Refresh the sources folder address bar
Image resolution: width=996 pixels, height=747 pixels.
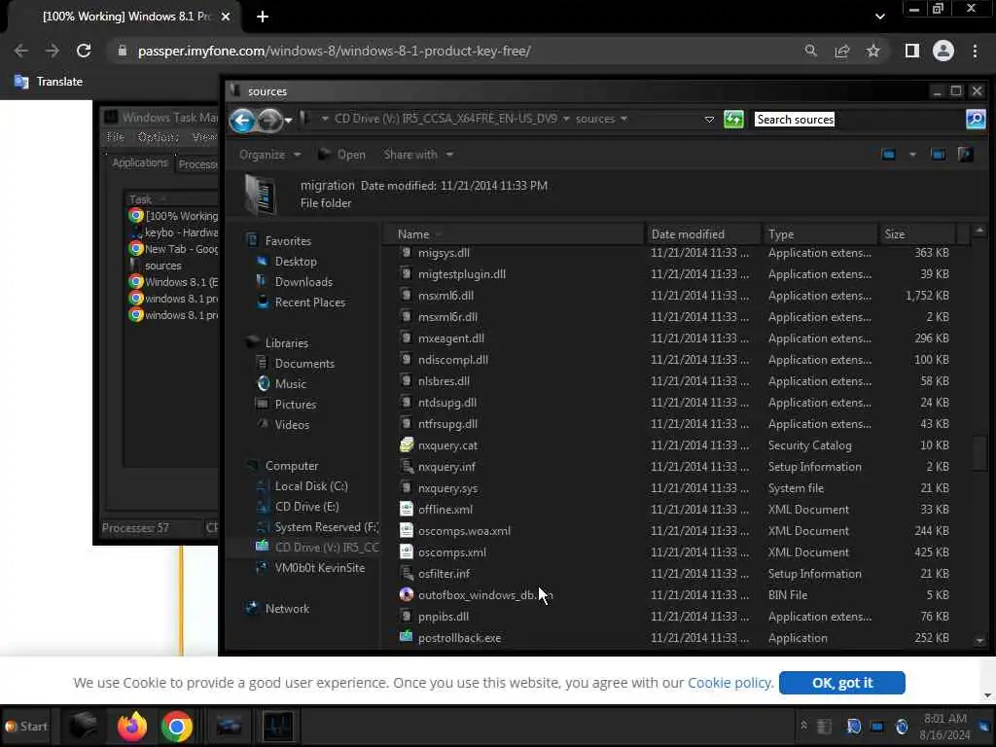coord(733,119)
